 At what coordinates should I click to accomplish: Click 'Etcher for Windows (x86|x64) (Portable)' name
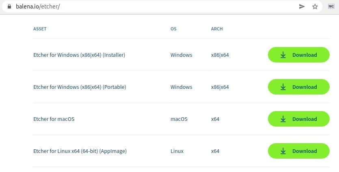pos(80,87)
